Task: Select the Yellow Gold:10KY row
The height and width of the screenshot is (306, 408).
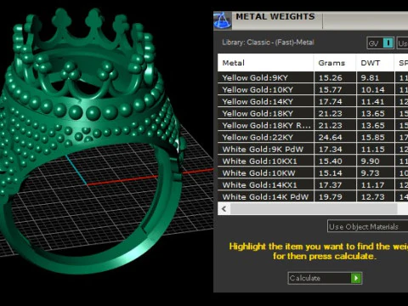Action: point(313,89)
